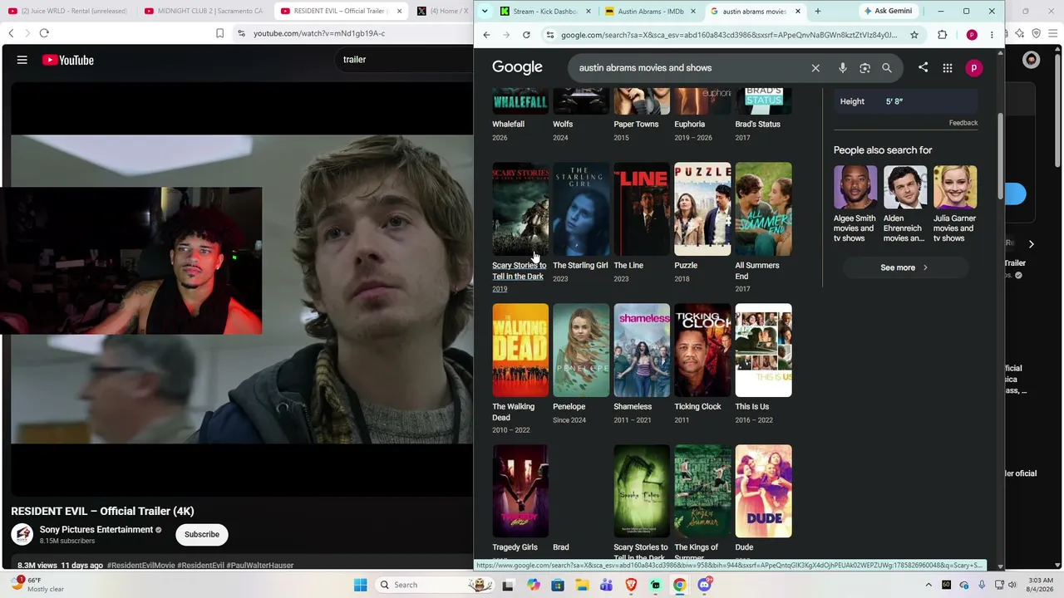The width and height of the screenshot is (1064, 598).
Task: Open a new Chrome tab
Action: tap(818, 11)
